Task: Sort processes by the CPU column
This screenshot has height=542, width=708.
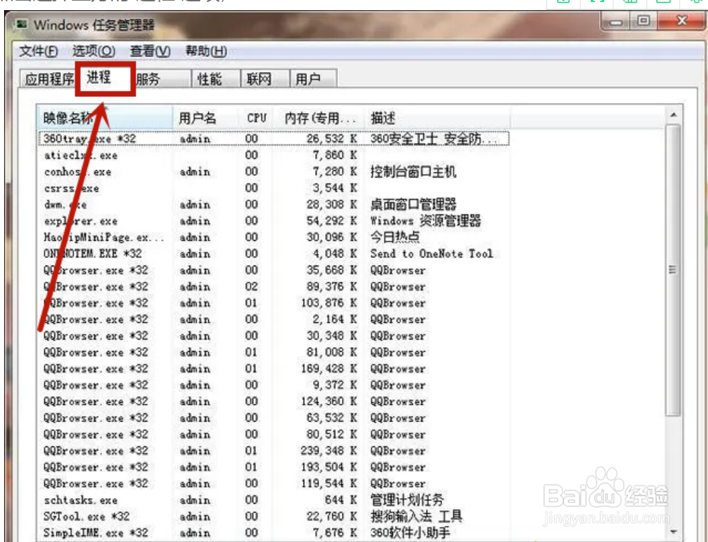Action: 257,117
